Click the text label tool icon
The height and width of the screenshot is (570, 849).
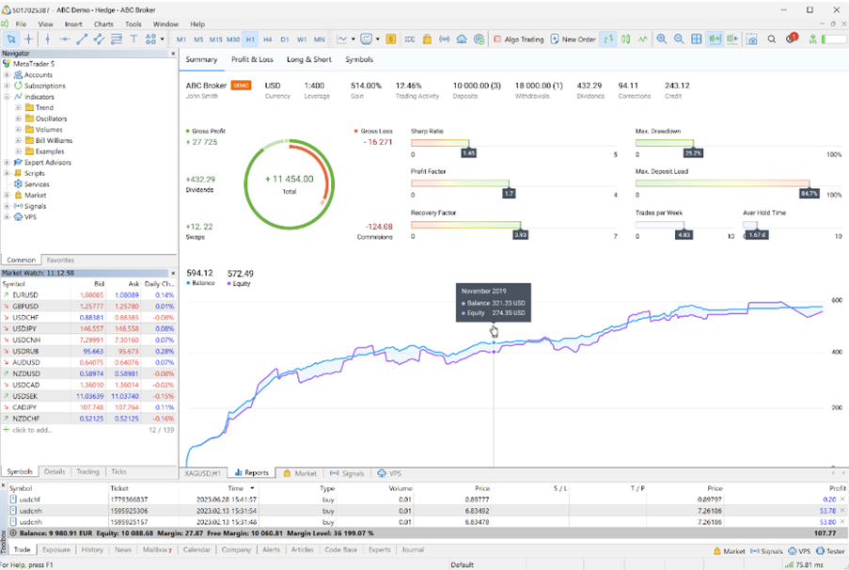(x=134, y=40)
